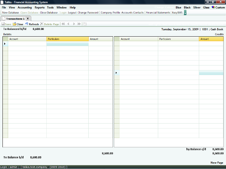This screenshot has height=169, width=226.
Task: Click the Credits Amount column header
Action: (211, 39)
